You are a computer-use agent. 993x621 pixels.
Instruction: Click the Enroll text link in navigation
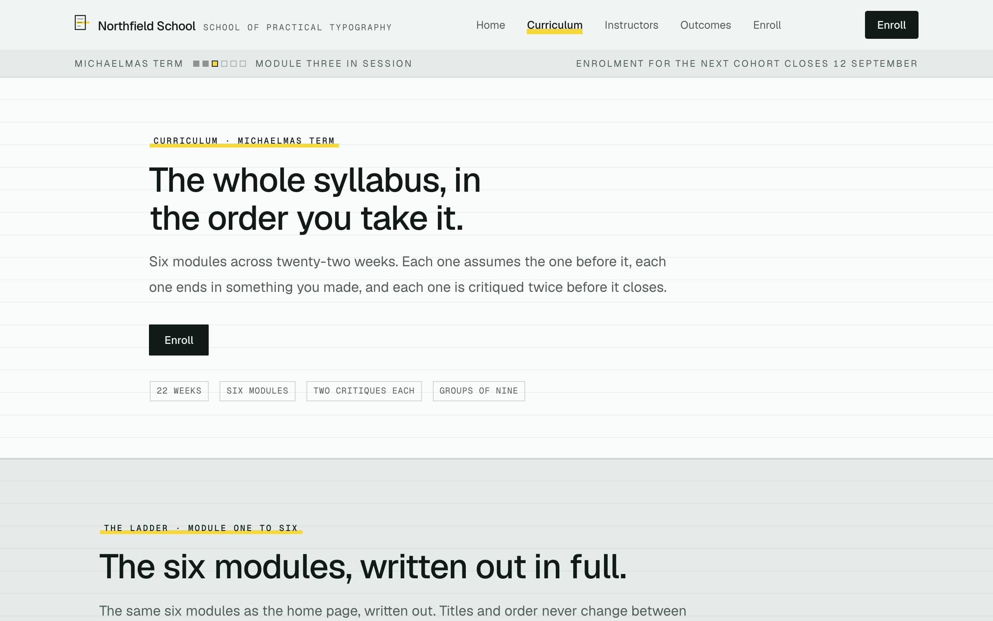coord(767,25)
